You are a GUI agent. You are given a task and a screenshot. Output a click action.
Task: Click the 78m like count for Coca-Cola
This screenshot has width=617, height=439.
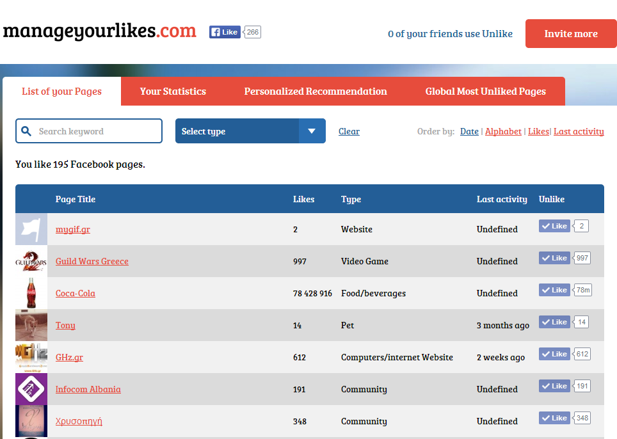tap(583, 290)
